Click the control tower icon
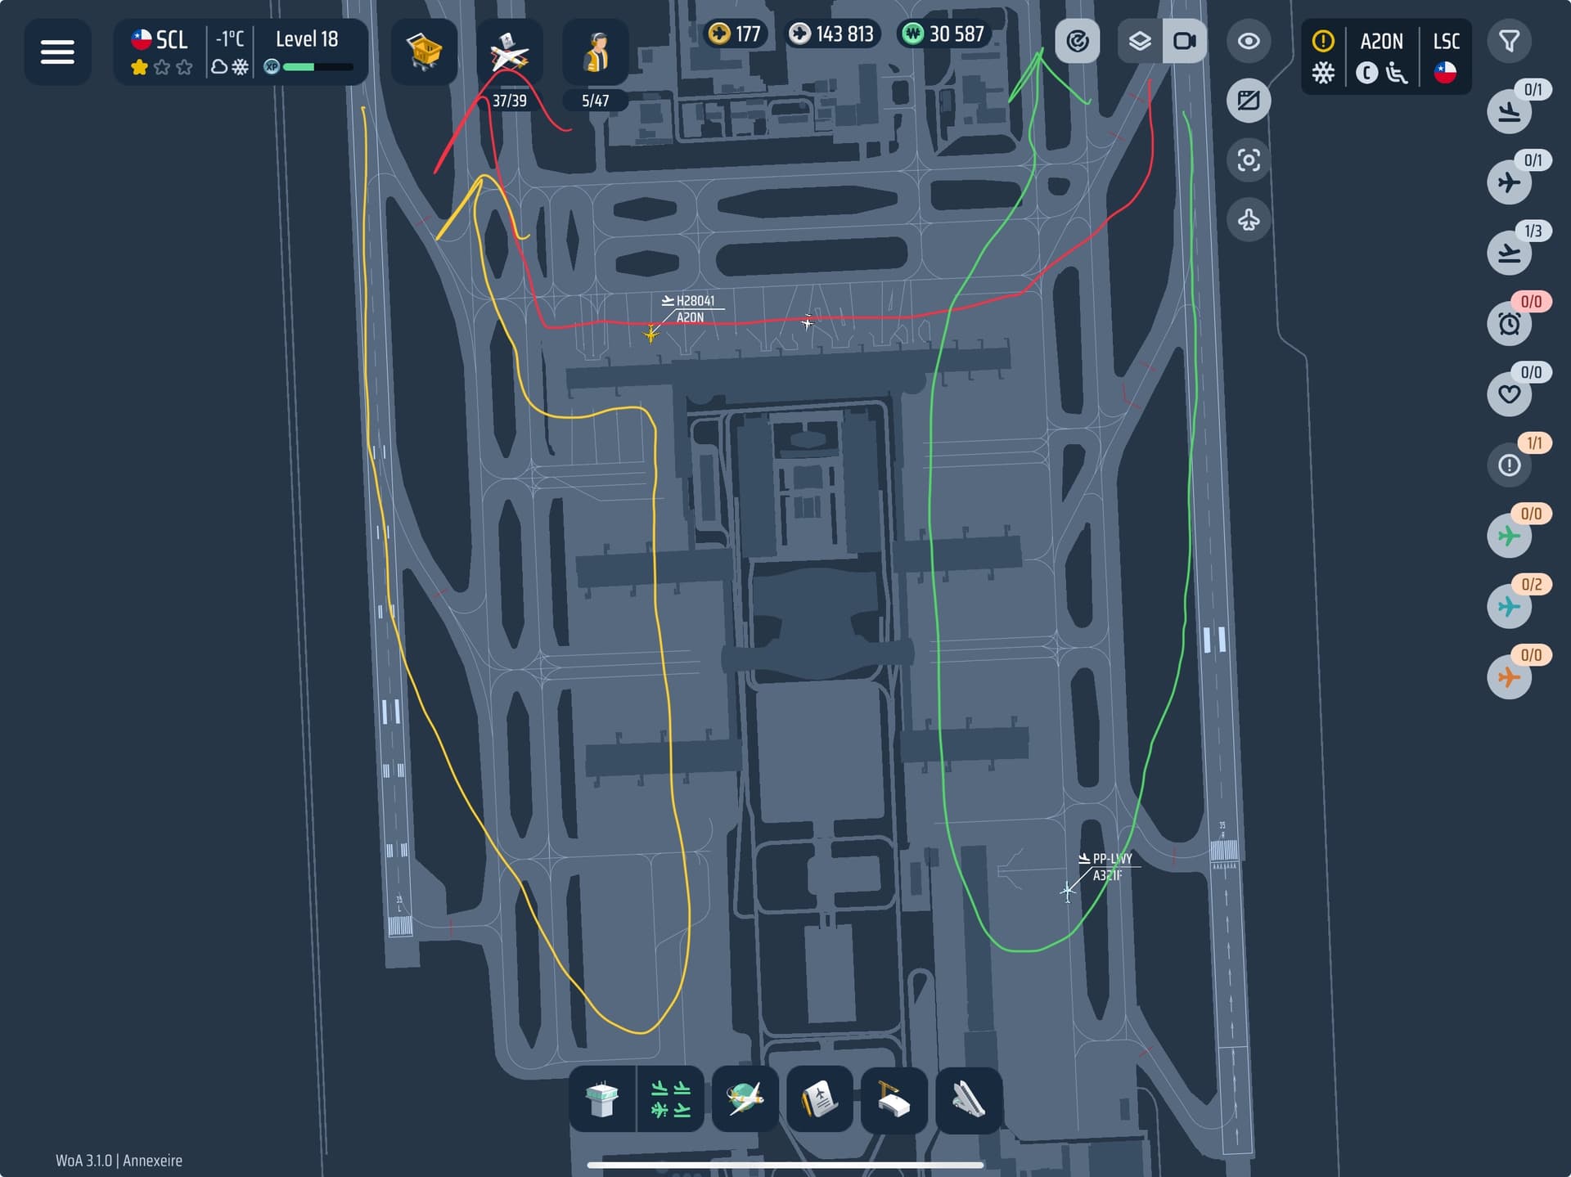Screen dimensions: 1571x1177 [x=602, y=1099]
